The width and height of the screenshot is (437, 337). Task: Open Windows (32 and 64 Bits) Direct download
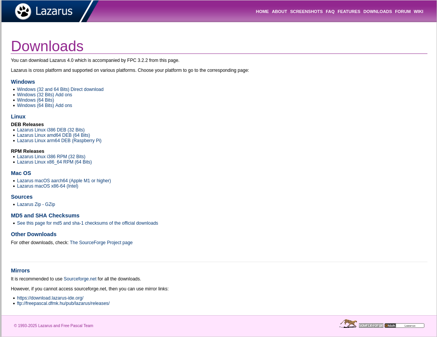pos(60,89)
